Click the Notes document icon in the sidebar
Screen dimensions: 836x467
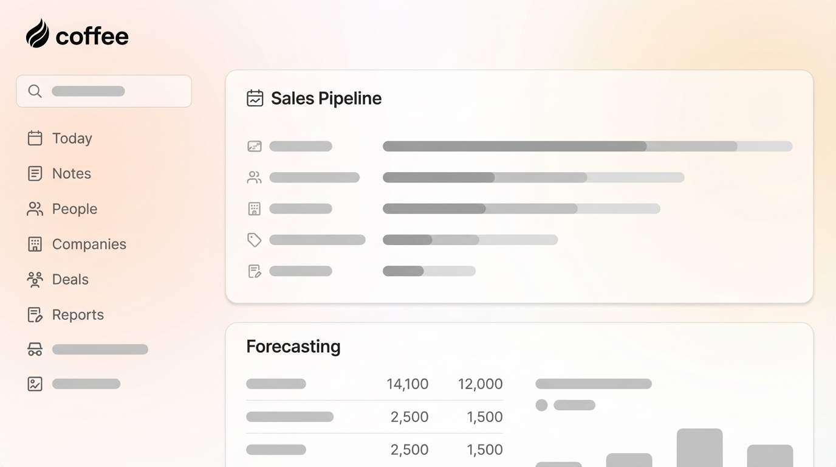tap(35, 173)
